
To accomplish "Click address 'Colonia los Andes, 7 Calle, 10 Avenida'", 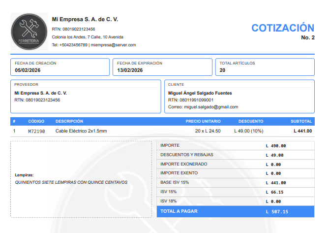I will (88, 37).
